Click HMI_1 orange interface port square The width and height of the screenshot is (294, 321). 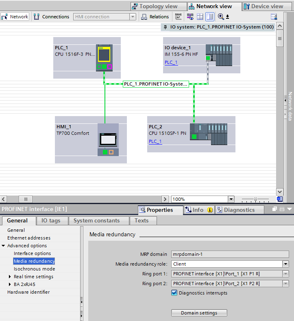(111, 152)
